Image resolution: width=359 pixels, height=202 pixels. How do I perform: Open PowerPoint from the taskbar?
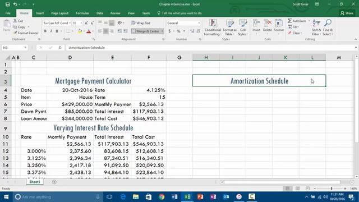(x=200, y=197)
